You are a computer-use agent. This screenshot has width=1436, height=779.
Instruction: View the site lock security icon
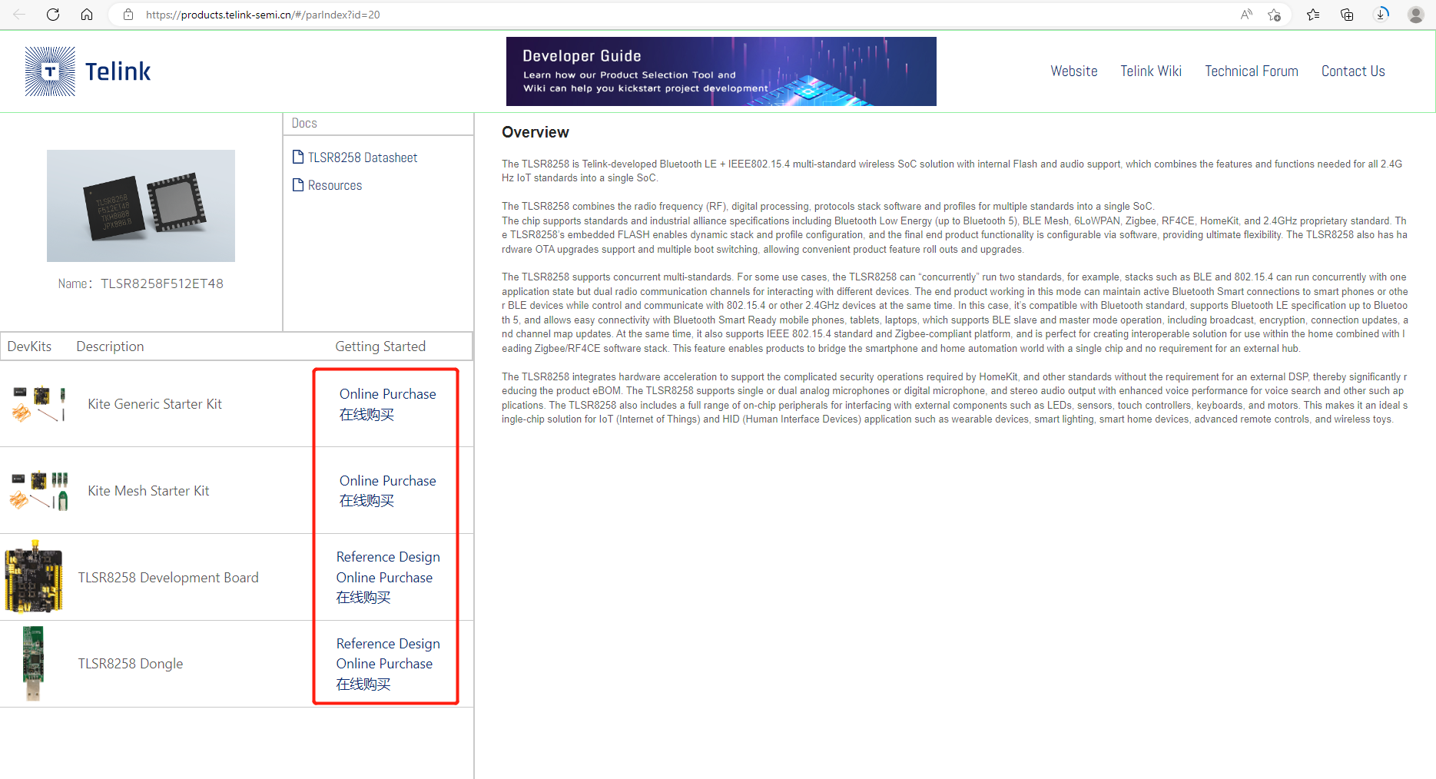[128, 15]
